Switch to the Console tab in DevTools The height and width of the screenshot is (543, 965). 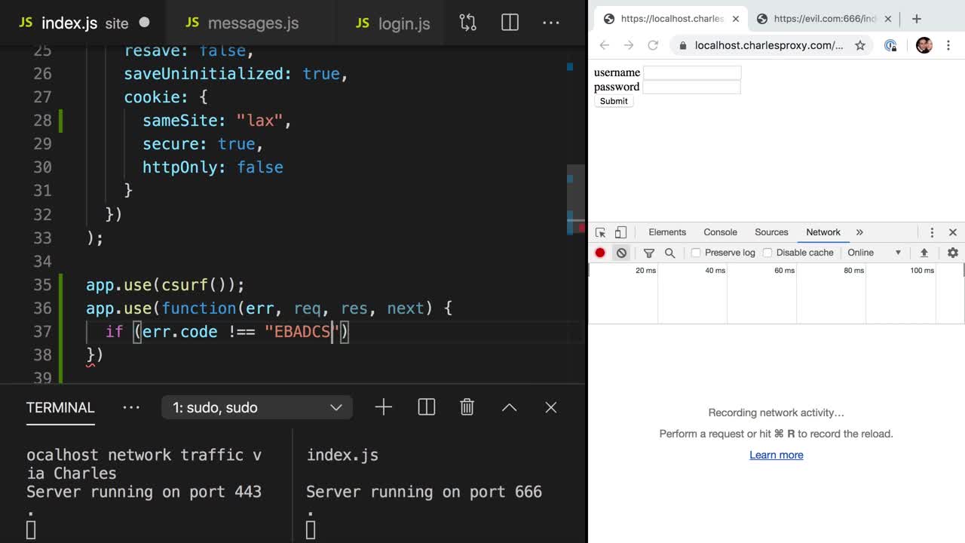720,232
